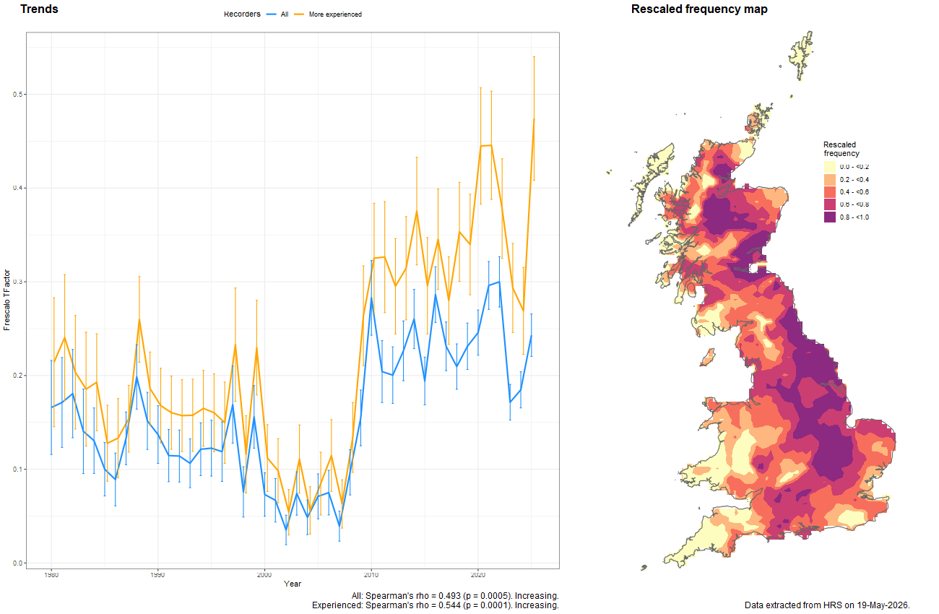Viewport: 939px width, 614px height.
Task: Select the 0.6 - <0.8 legend swatch
Action: [830, 204]
